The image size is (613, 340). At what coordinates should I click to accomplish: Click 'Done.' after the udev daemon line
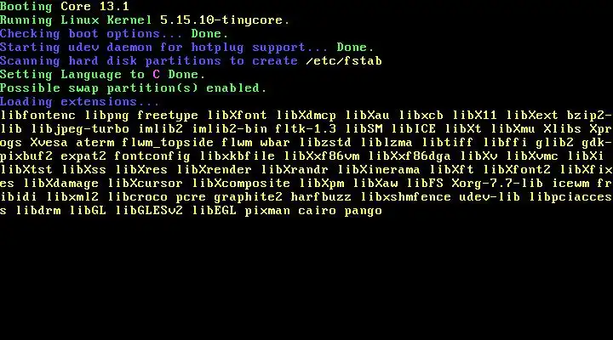(x=355, y=48)
